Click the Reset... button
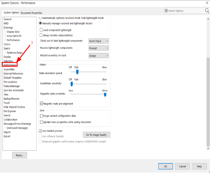Image resolution: width=210 pixels, height=173 pixels. [19, 155]
